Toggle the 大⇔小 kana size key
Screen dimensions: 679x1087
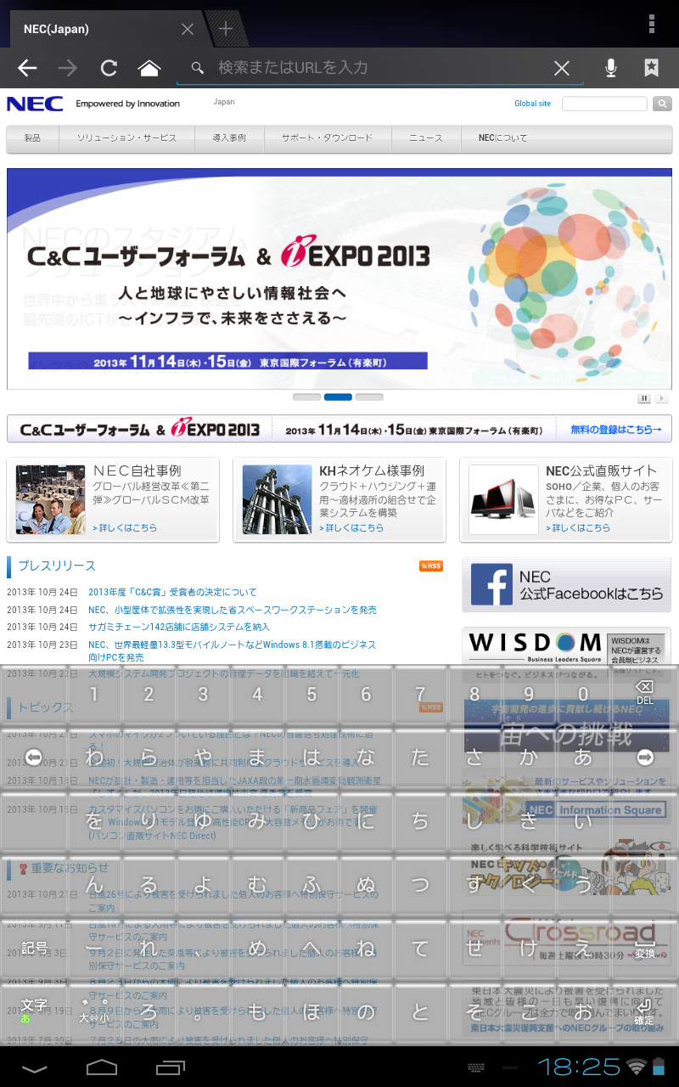[x=94, y=1011]
